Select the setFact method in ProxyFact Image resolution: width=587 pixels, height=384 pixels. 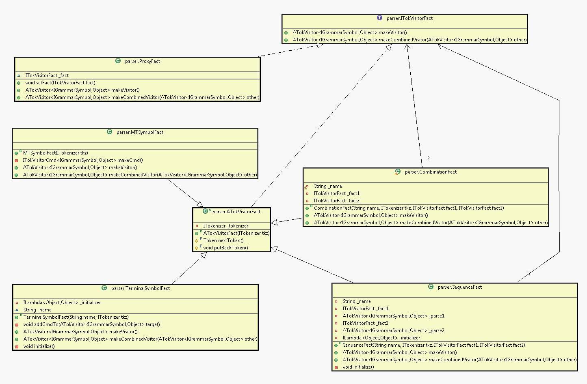pos(60,83)
